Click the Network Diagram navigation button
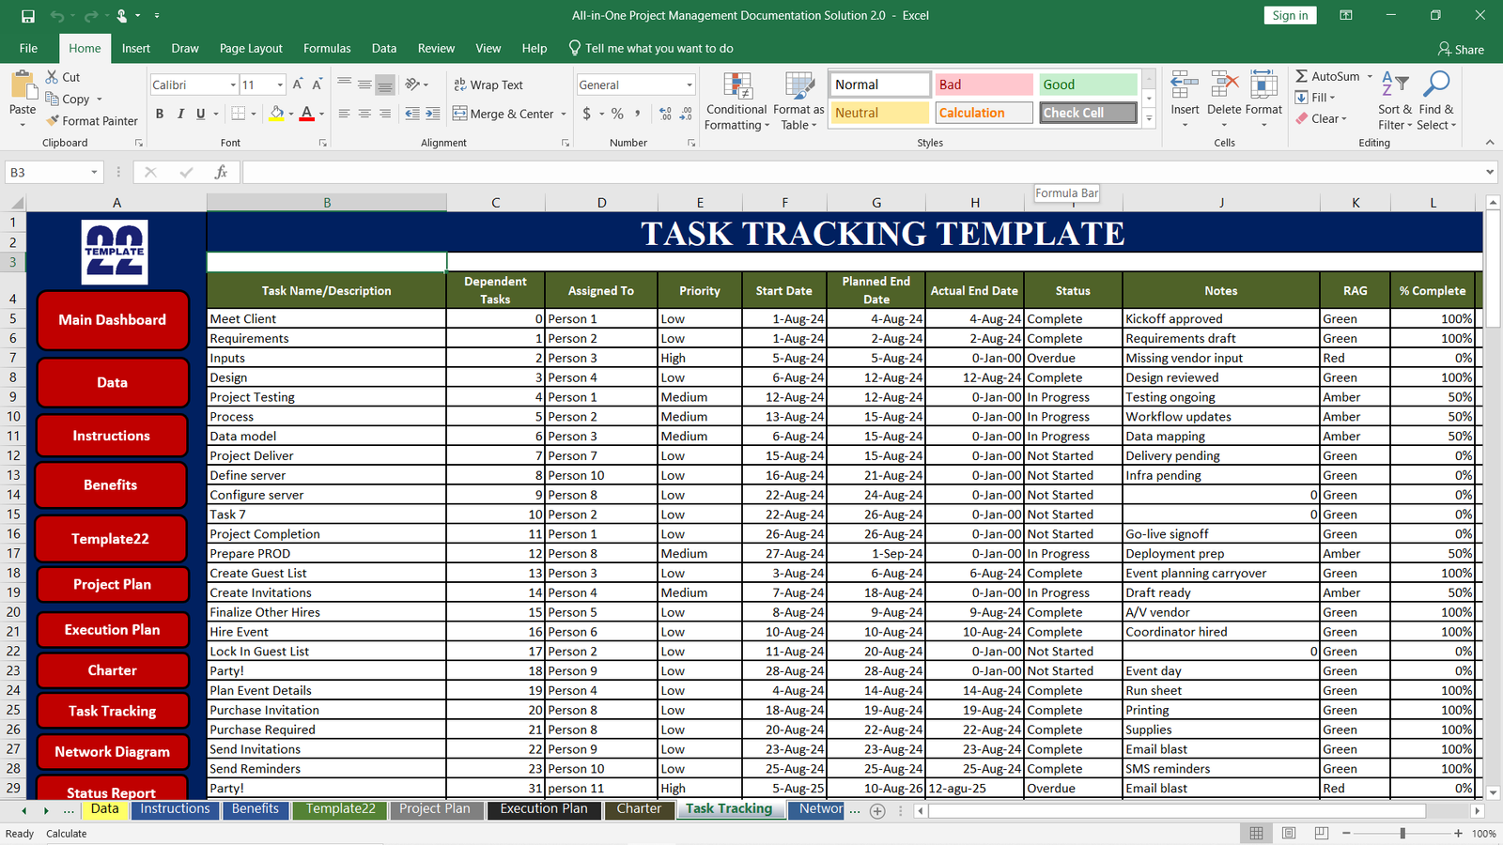Image resolution: width=1503 pixels, height=845 pixels. (112, 752)
